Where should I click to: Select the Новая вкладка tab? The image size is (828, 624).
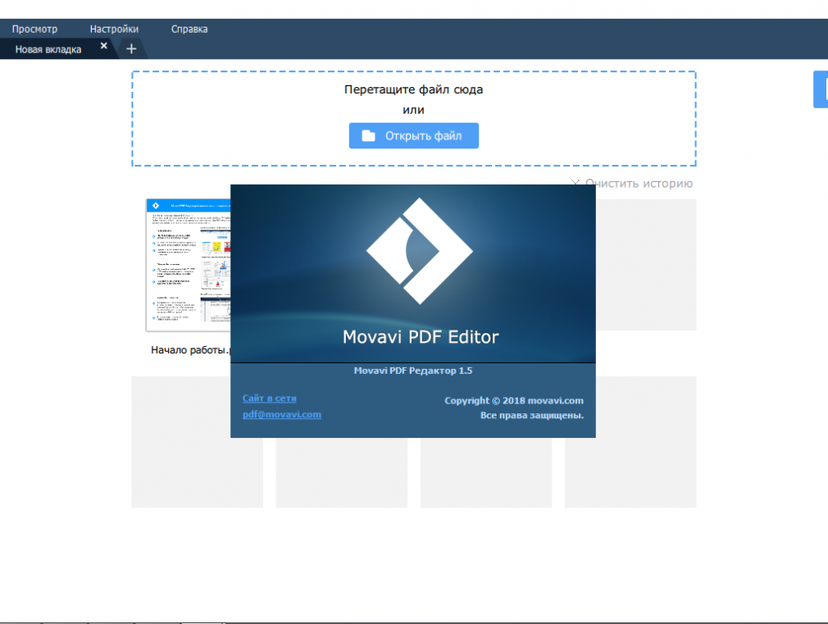coord(48,49)
